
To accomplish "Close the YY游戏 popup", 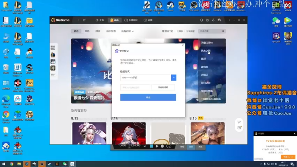I will 294,134.
